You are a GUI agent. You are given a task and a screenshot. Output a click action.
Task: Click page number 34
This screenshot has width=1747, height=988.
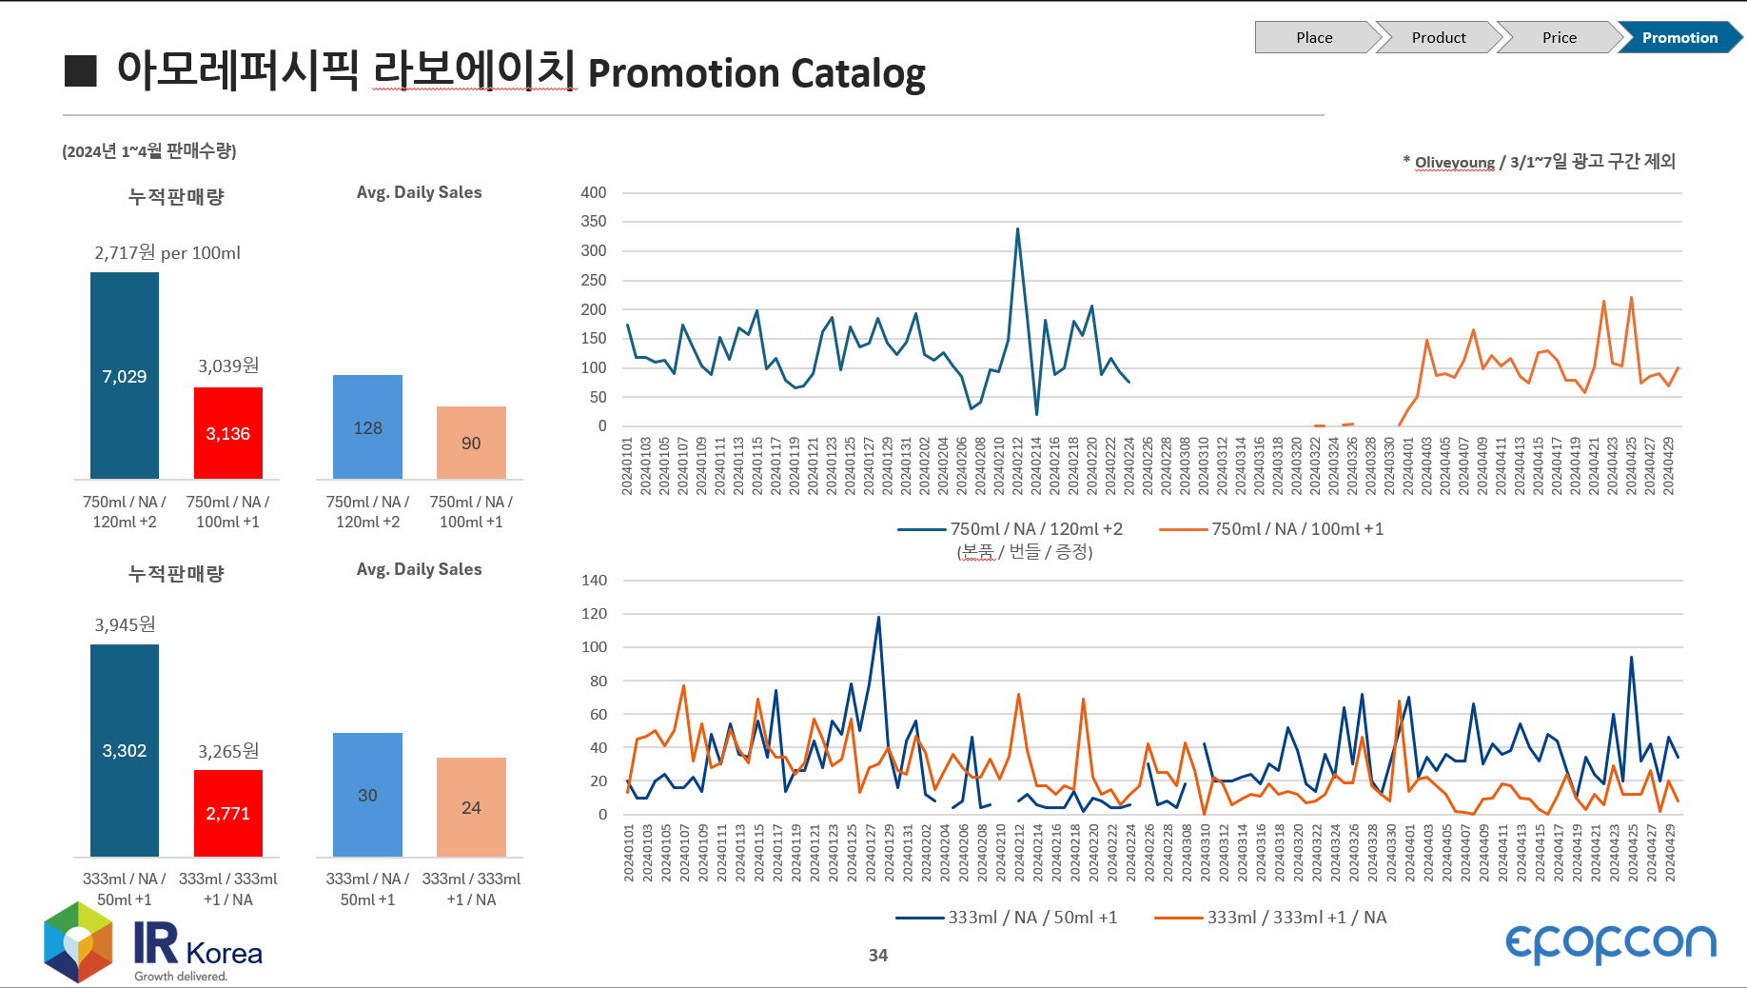point(878,955)
